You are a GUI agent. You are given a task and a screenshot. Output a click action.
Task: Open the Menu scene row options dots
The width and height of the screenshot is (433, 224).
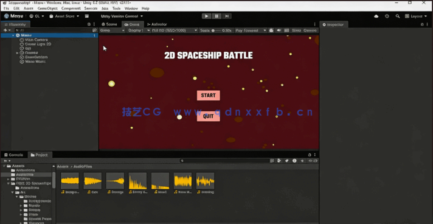coord(95,35)
